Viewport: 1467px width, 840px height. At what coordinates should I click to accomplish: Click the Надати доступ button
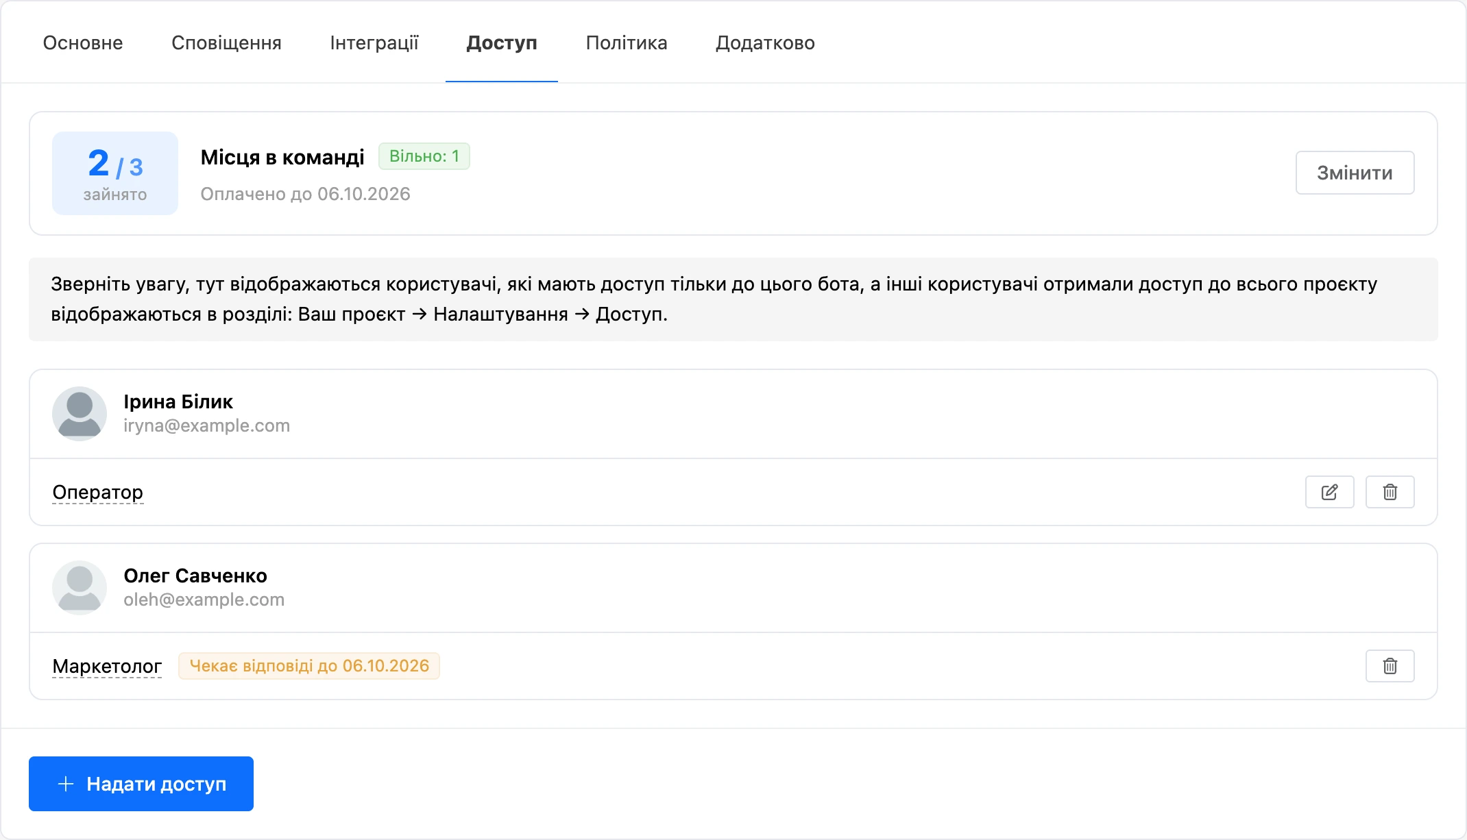tap(141, 784)
